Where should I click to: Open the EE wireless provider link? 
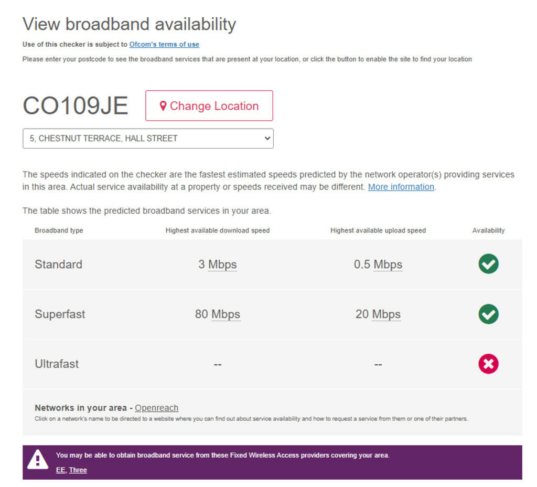pyautogui.click(x=61, y=470)
